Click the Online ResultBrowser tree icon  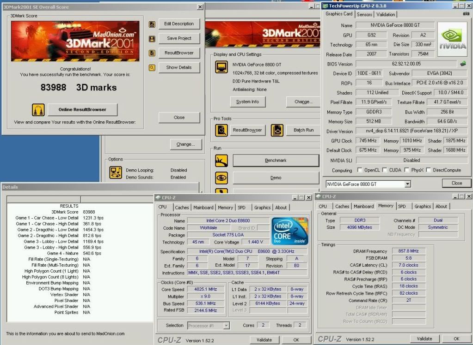pos(38,110)
